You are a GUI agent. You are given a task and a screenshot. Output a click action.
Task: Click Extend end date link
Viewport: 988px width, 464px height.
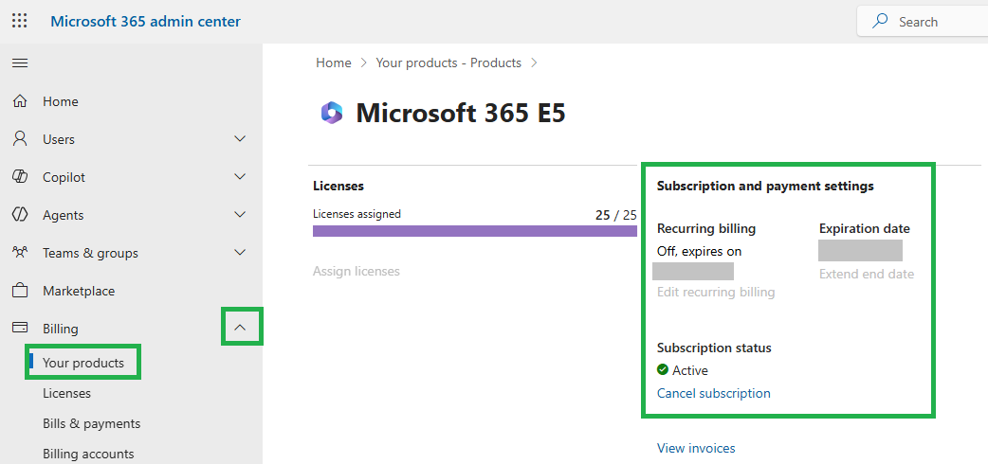(x=867, y=274)
